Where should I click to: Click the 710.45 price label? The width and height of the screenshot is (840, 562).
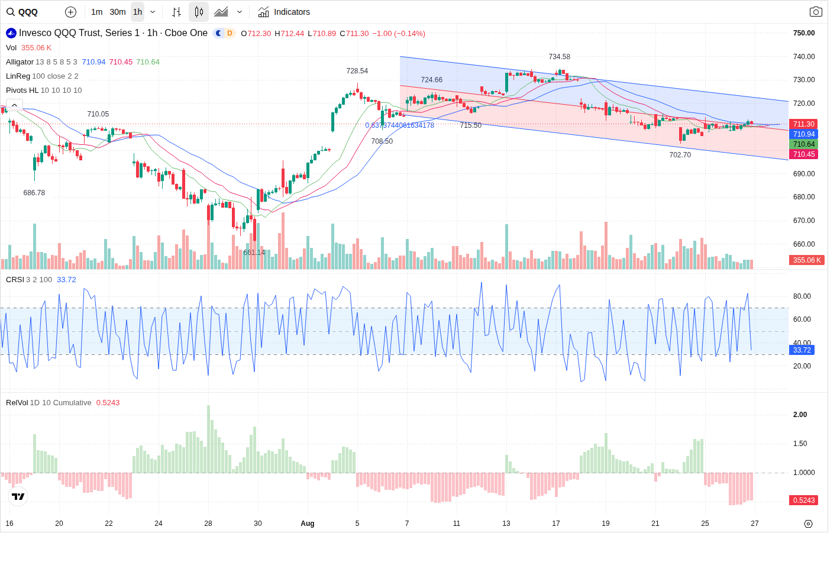(803, 154)
